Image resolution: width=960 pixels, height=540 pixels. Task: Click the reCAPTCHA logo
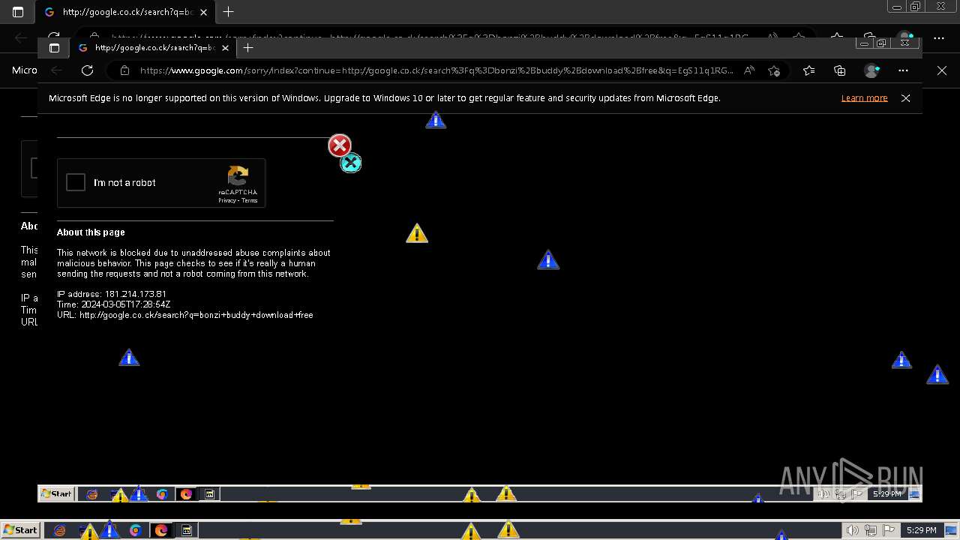[x=238, y=176]
